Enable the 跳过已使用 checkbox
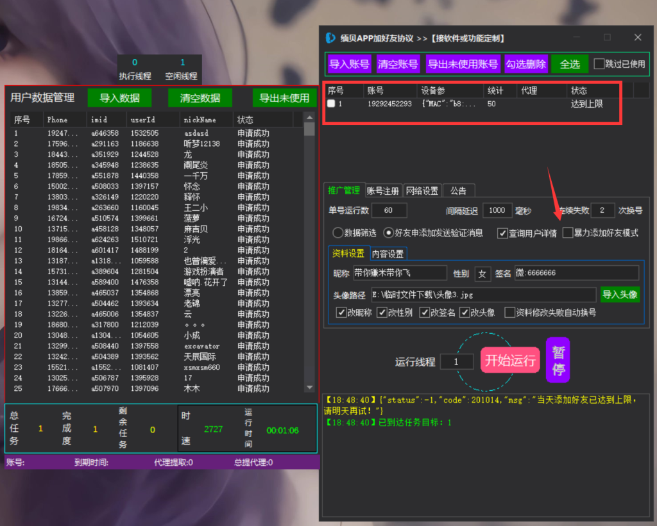 click(x=599, y=64)
